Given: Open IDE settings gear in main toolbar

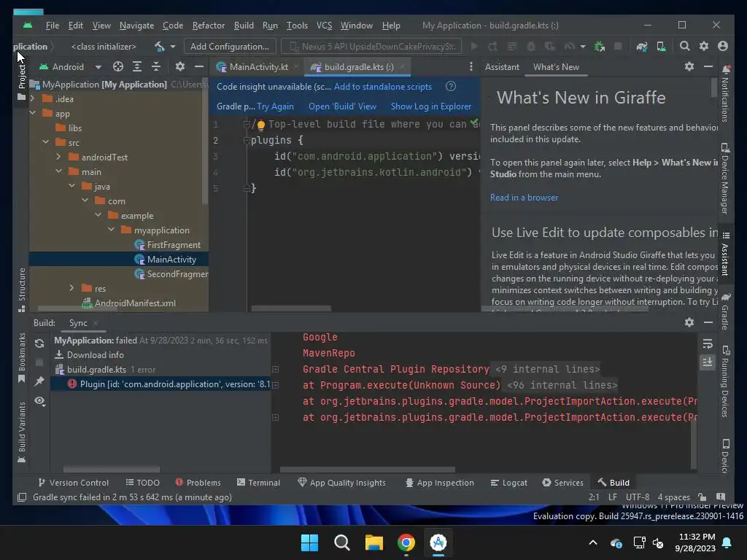Looking at the screenshot, I should (704, 46).
